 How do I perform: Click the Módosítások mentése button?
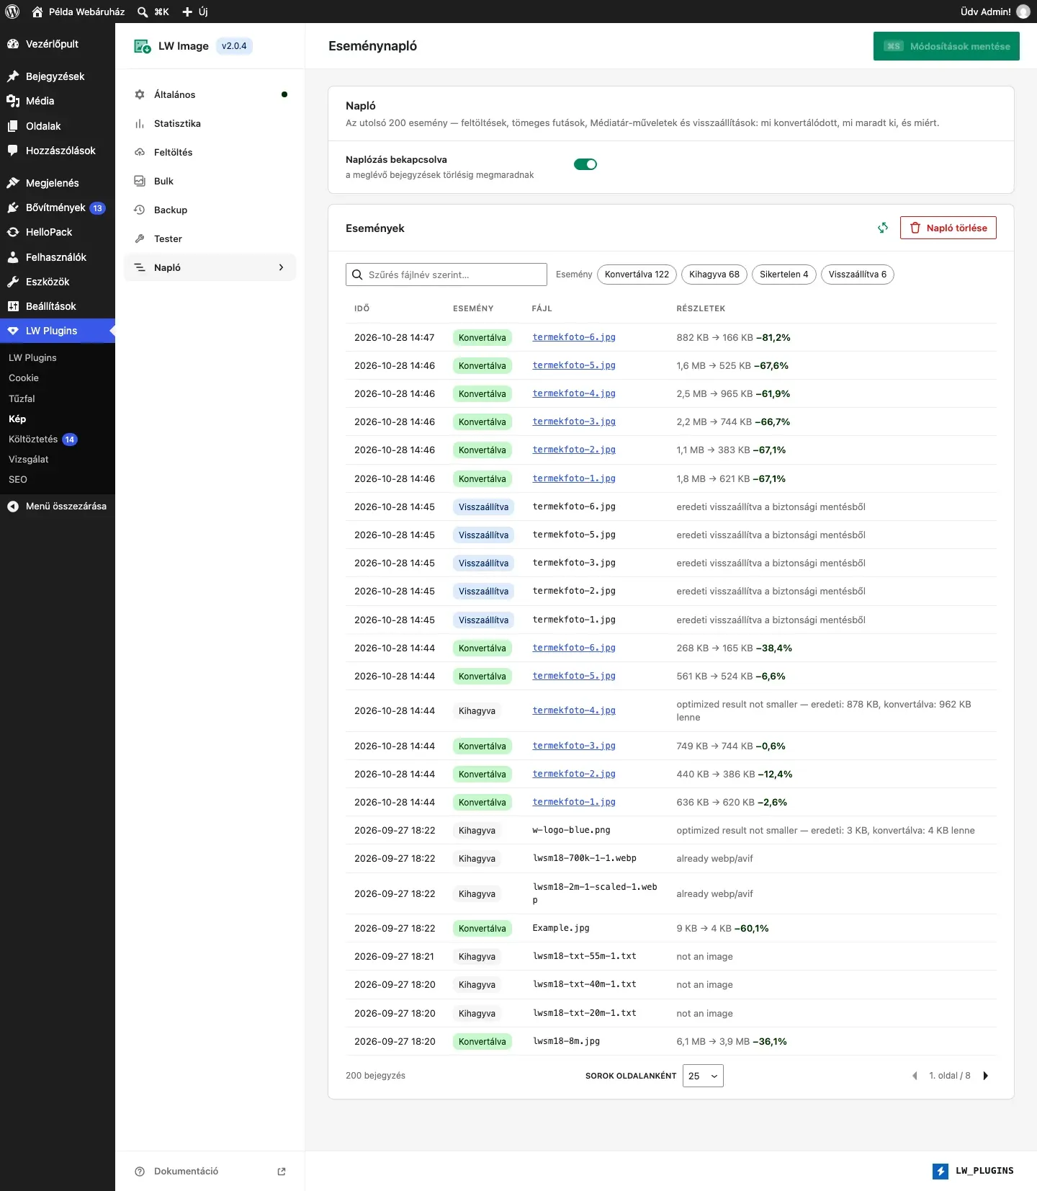(x=946, y=46)
